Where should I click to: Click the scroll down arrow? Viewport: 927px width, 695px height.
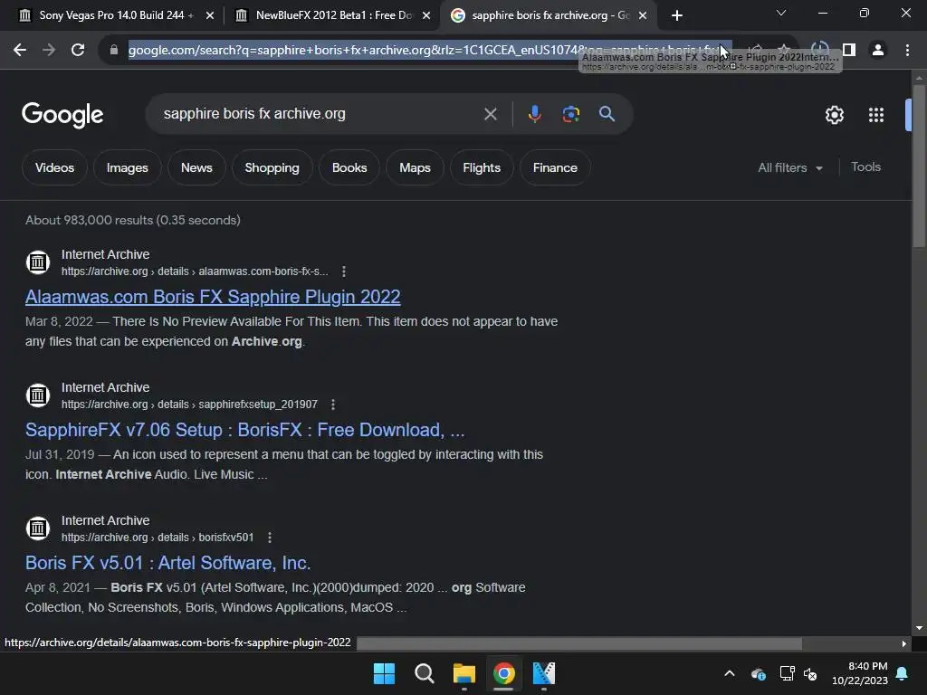point(919,628)
